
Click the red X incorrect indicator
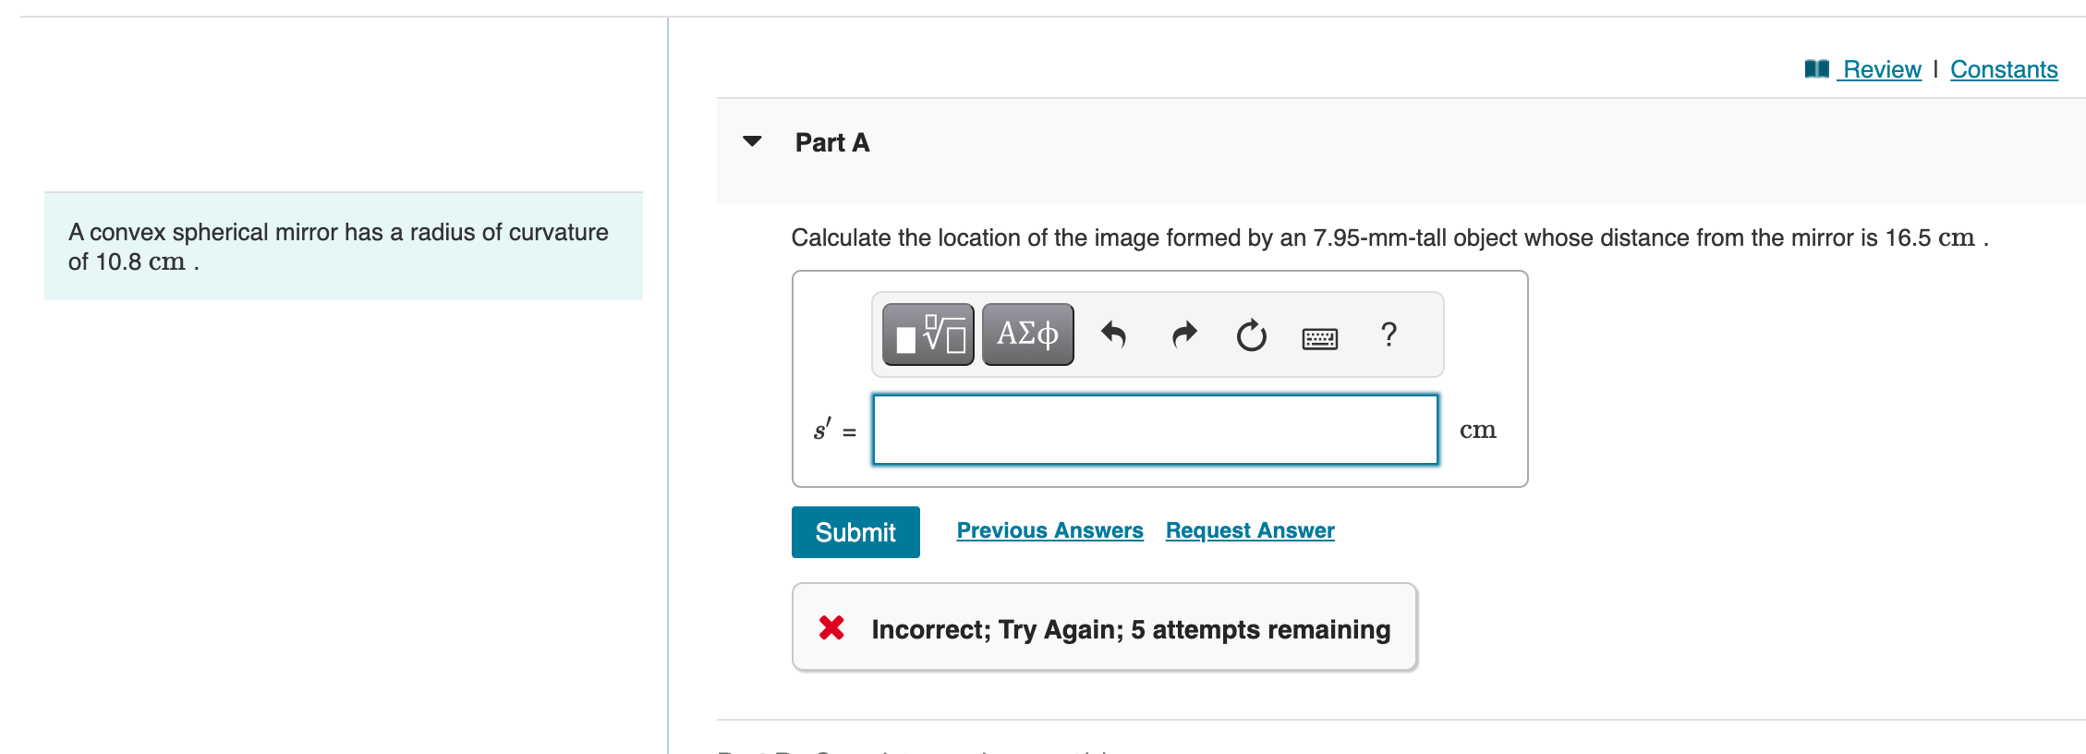(x=831, y=627)
